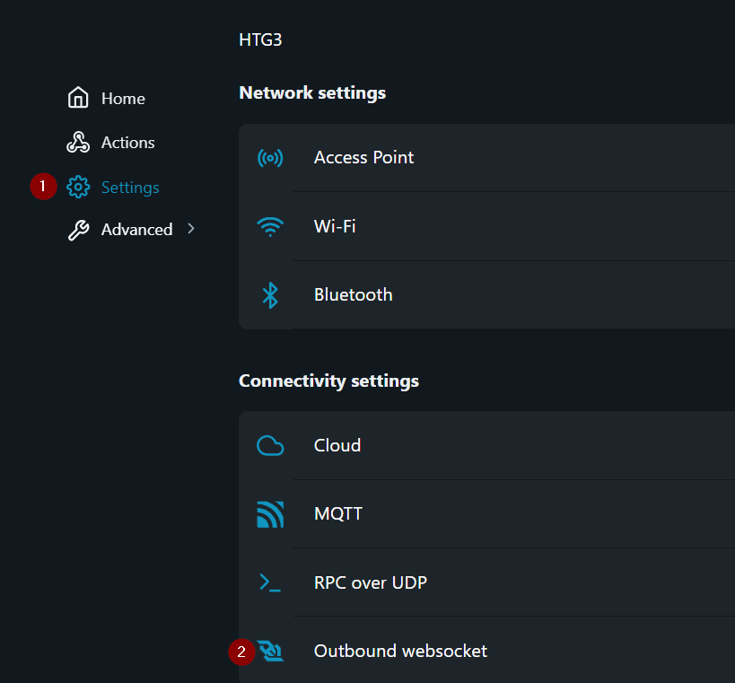Viewport: 735px width, 683px height.
Task: Click the Cloud outline icon
Action: pos(270,446)
